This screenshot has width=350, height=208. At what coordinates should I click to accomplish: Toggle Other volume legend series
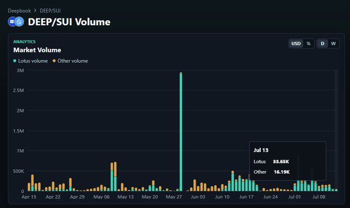point(70,61)
